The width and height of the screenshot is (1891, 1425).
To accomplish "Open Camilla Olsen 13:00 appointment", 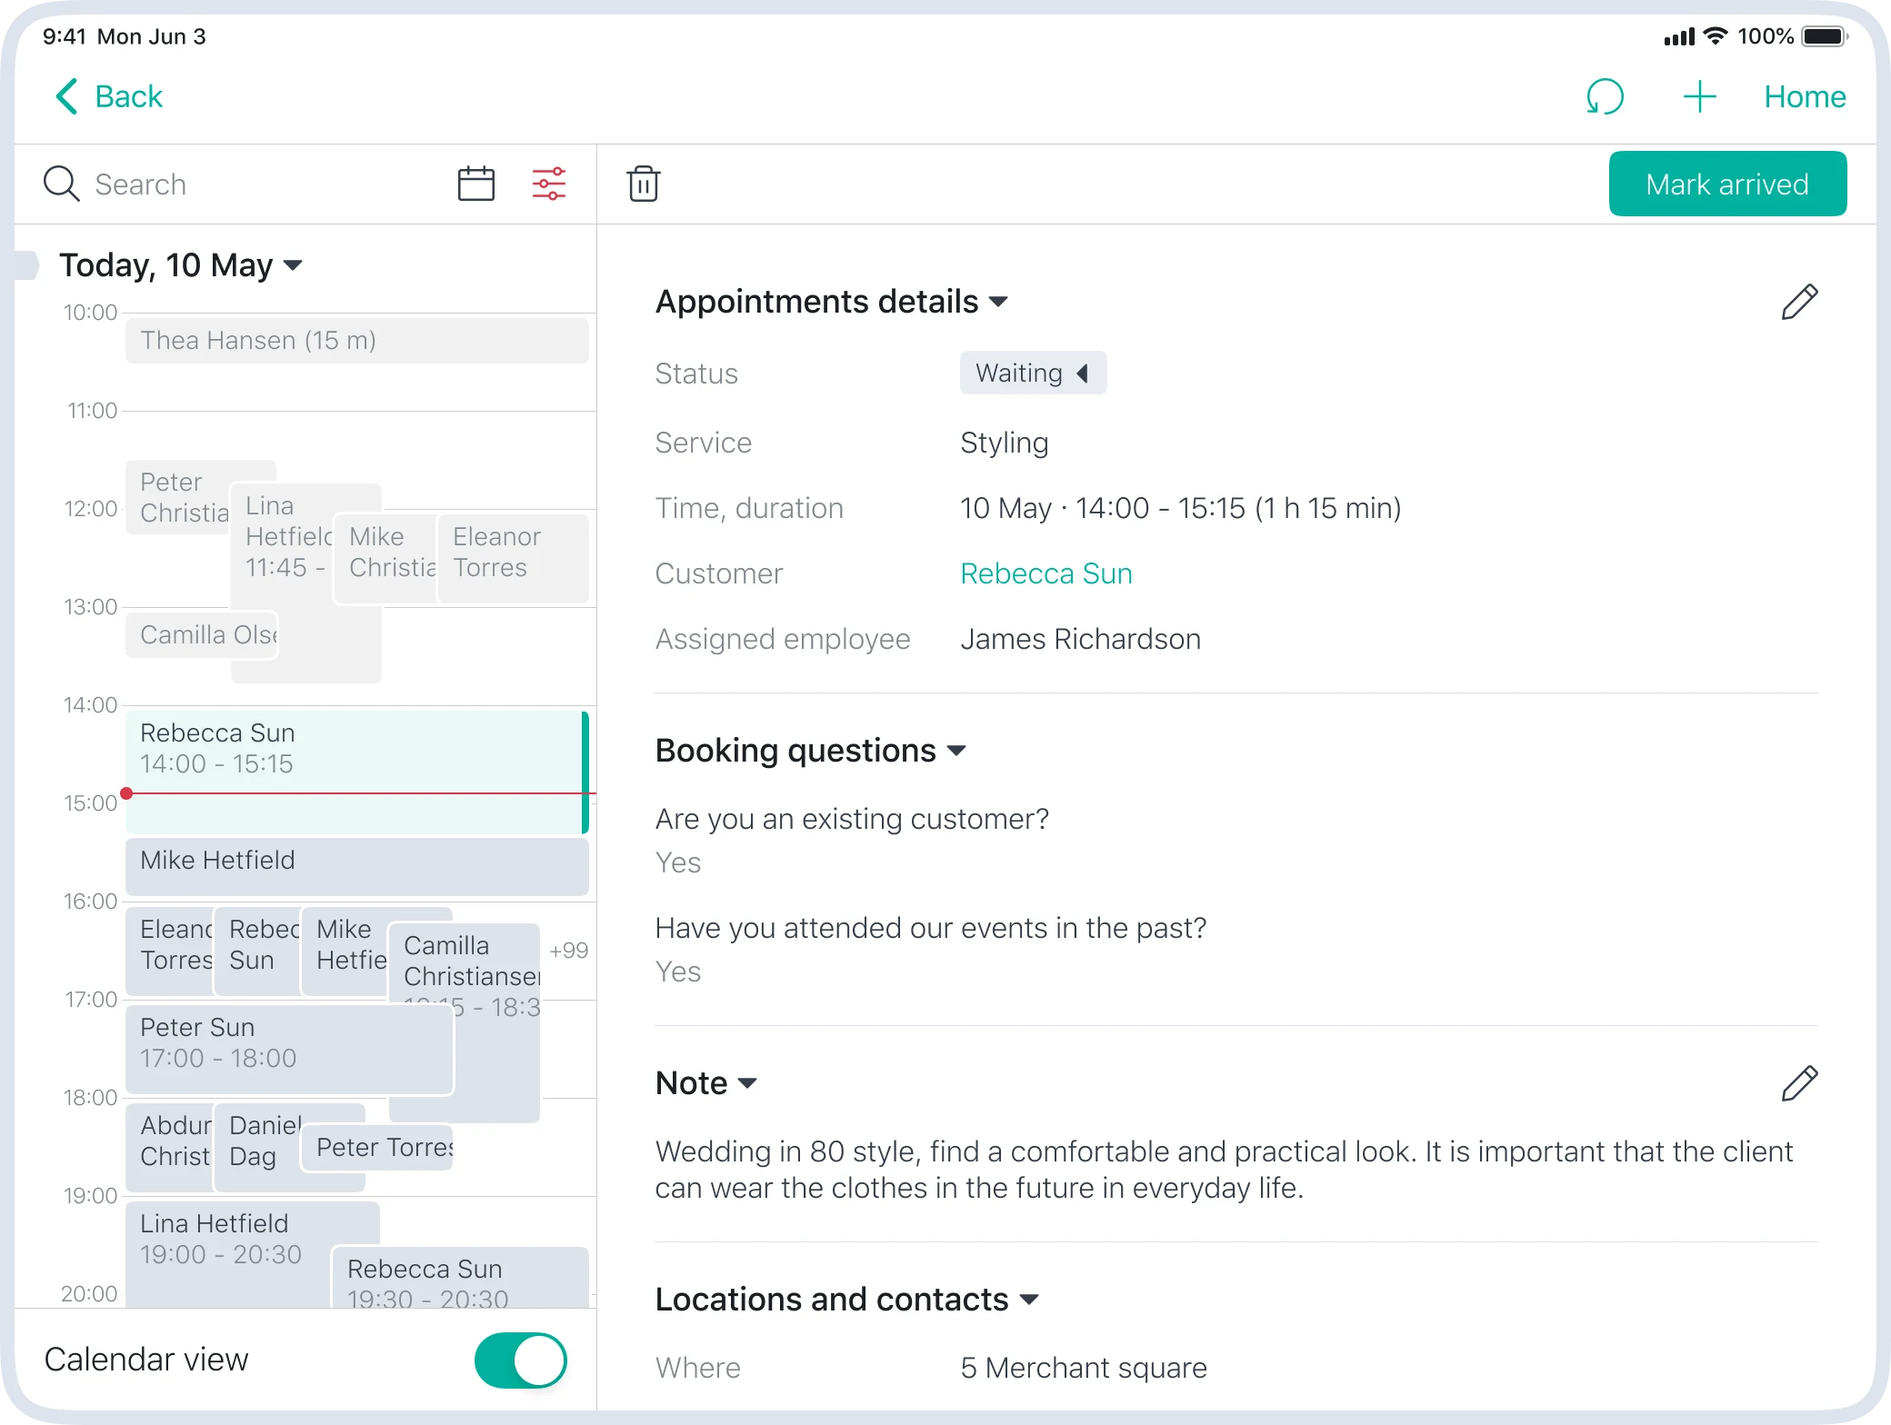I will pos(201,634).
